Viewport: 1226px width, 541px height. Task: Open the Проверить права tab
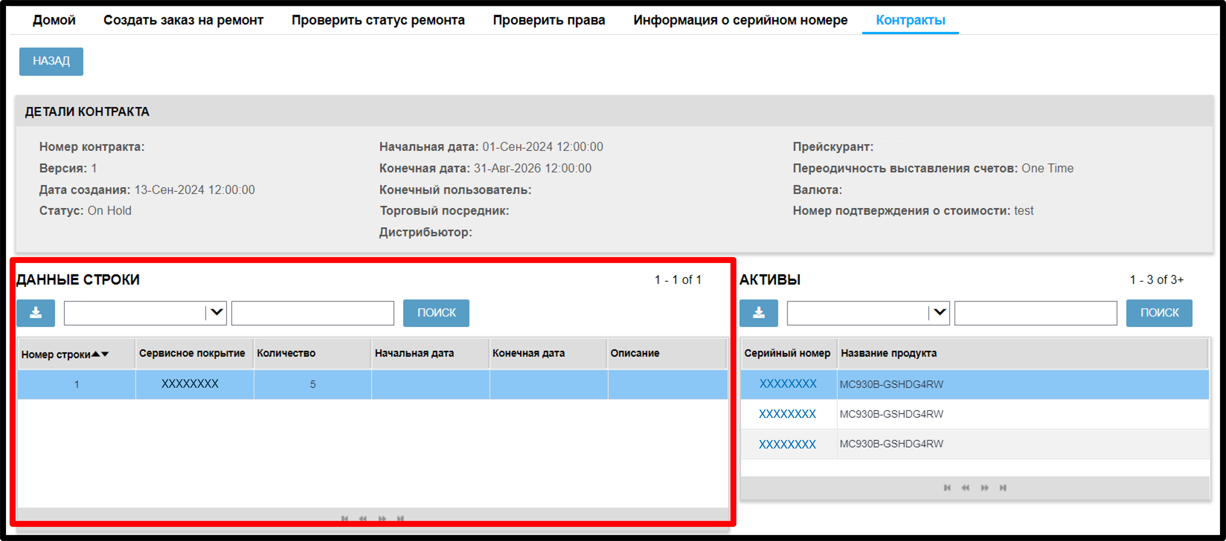pos(549,20)
